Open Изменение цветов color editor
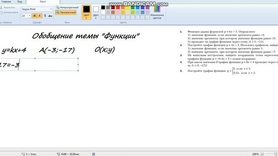This screenshot has width=278, height=156. tap(157, 12)
